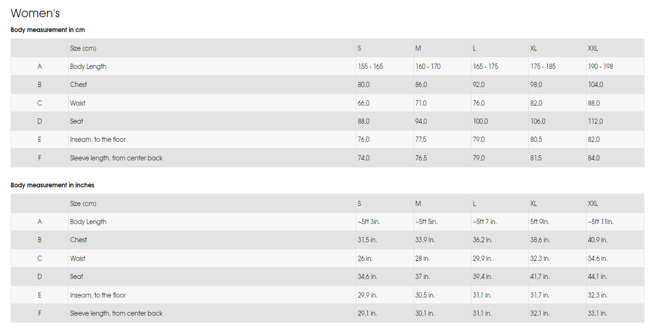Click the "Women's" heading

point(35,13)
